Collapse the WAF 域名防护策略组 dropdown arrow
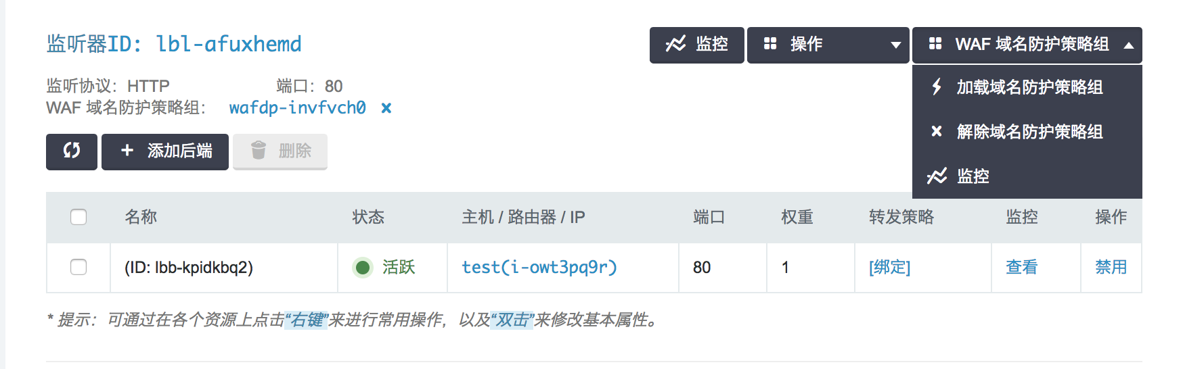 pos(1128,45)
